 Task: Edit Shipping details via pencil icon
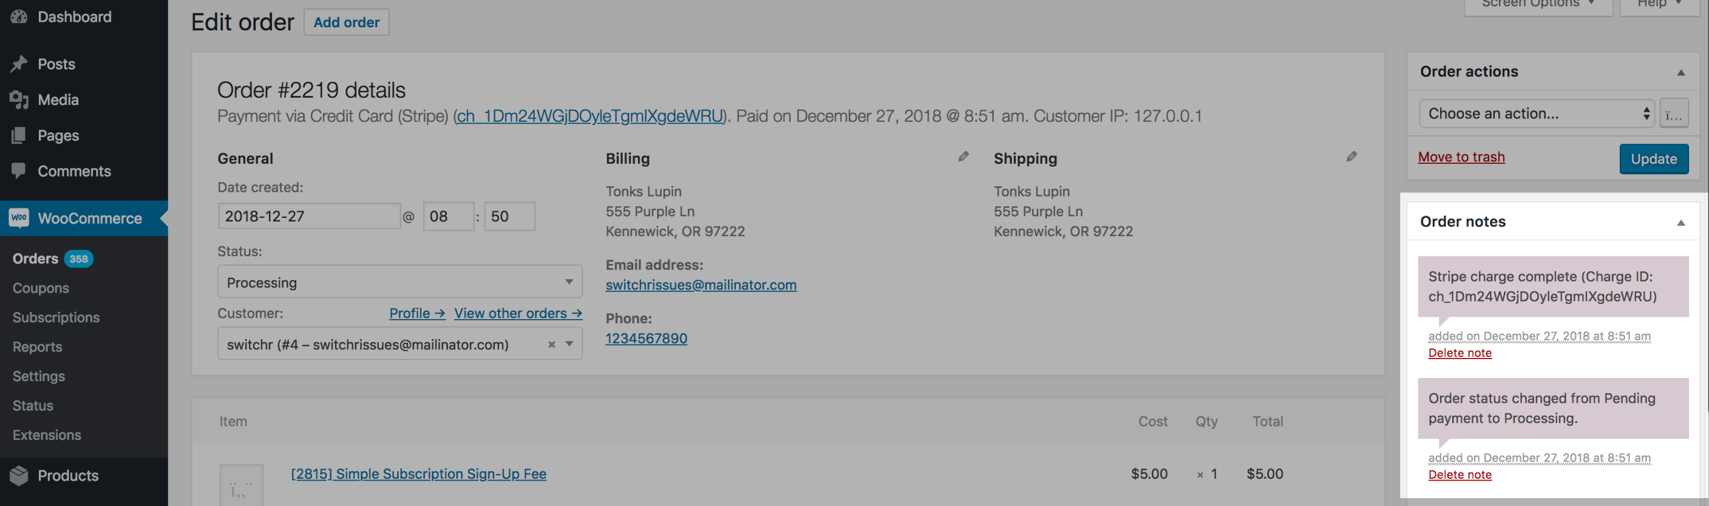1351,157
